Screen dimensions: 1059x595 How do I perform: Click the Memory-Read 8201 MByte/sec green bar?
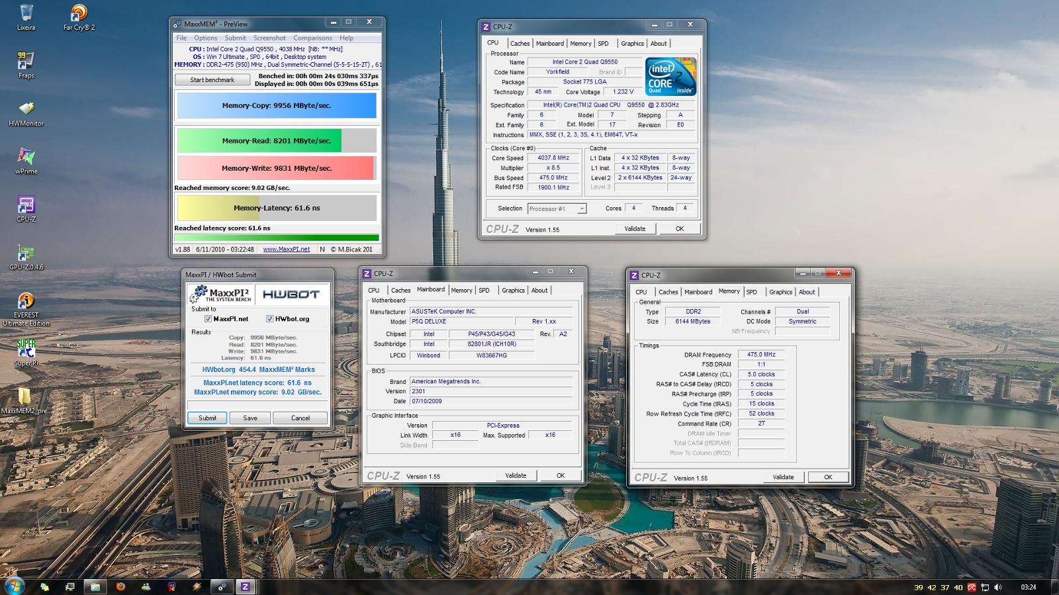277,141
